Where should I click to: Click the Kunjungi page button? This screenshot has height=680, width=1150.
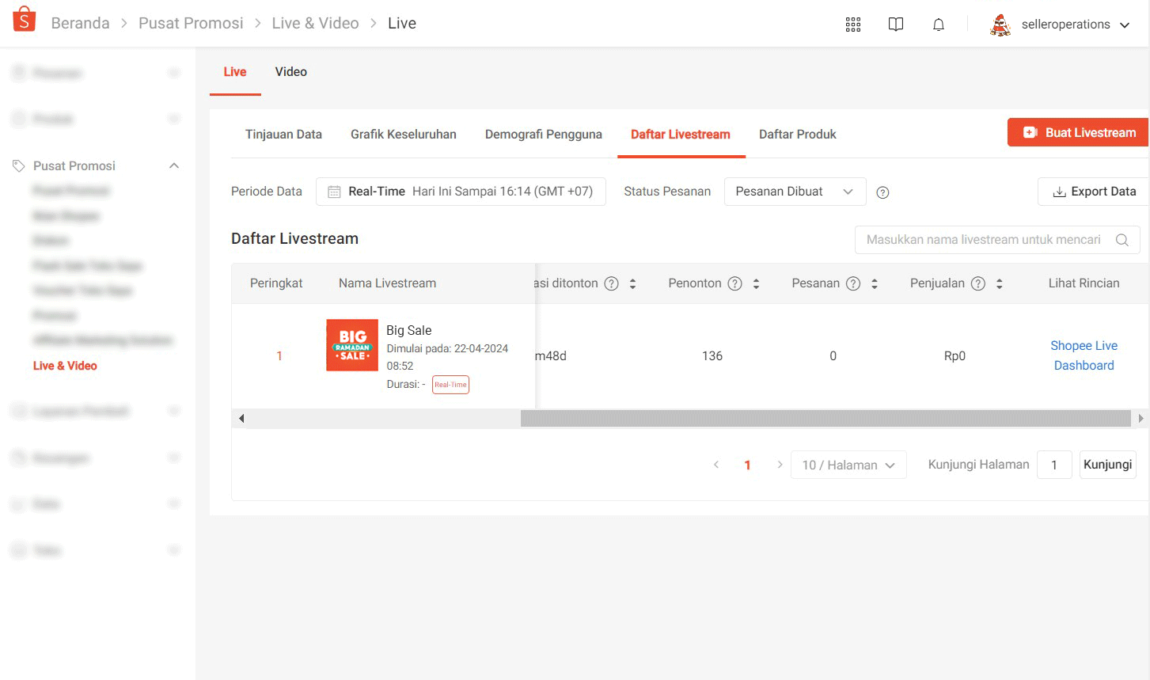pos(1108,465)
